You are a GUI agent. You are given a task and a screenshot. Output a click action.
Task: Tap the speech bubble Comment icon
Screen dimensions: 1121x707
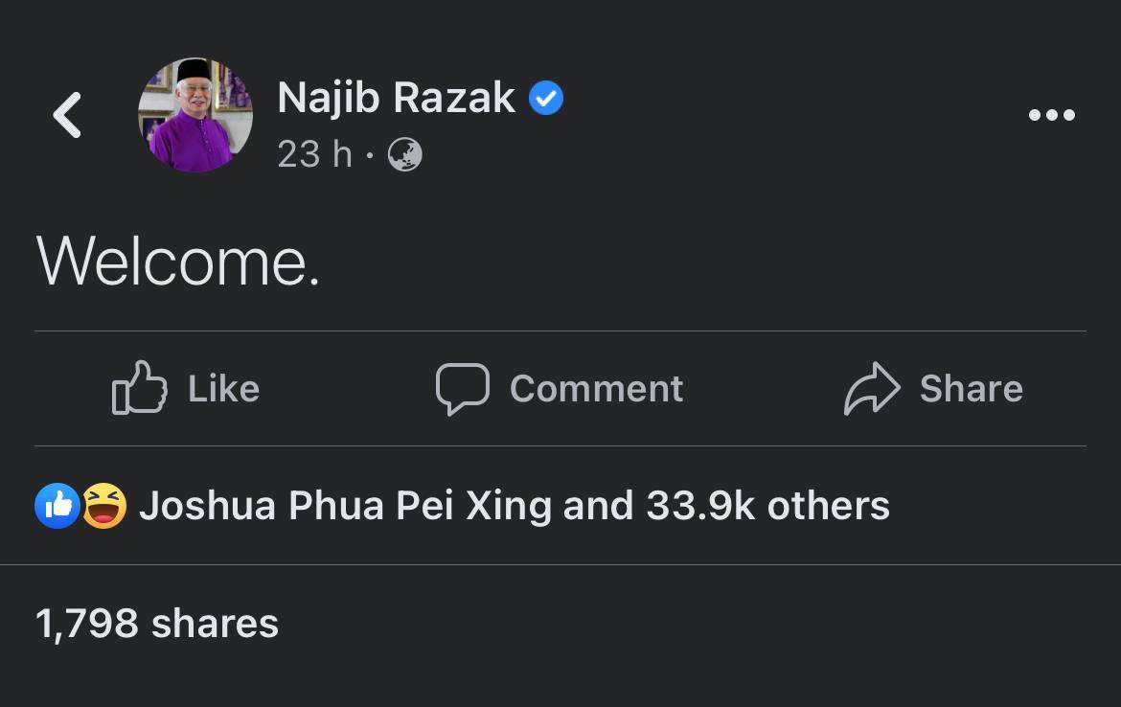[463, 388]
